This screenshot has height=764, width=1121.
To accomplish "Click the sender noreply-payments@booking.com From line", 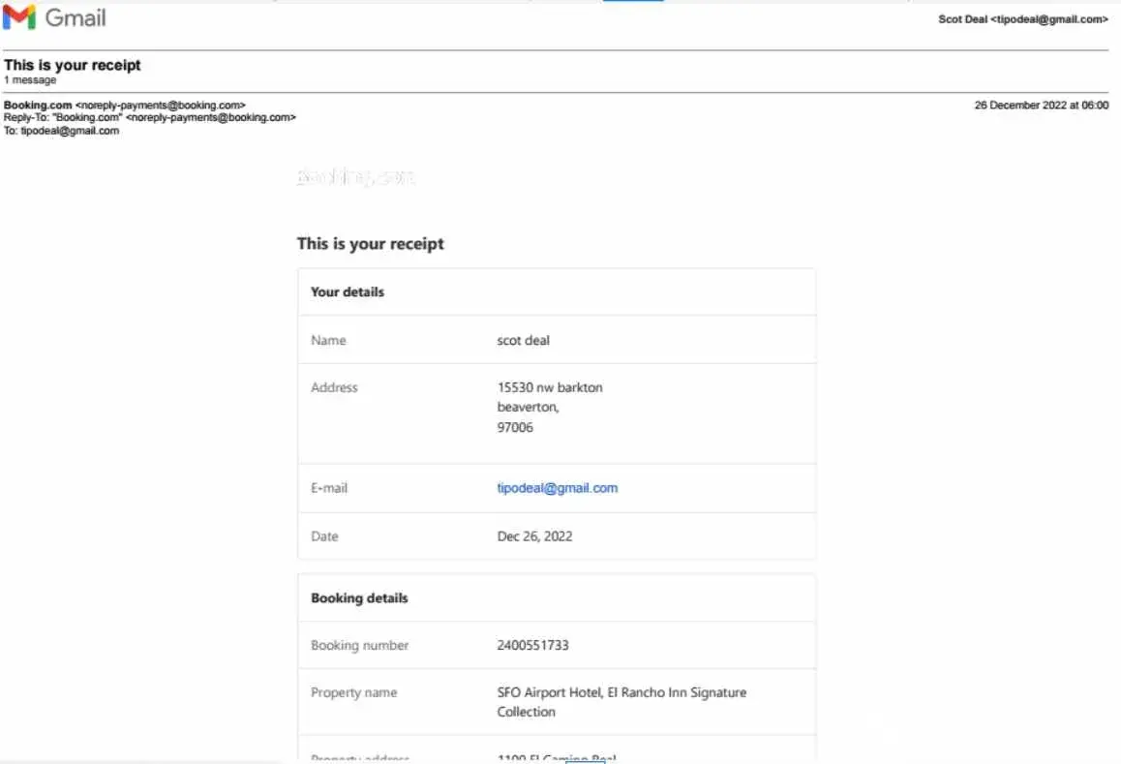I will (x=125, y=105).
